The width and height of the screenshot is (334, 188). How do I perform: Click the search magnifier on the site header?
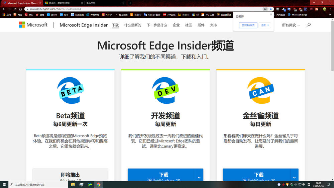(309, 25)
